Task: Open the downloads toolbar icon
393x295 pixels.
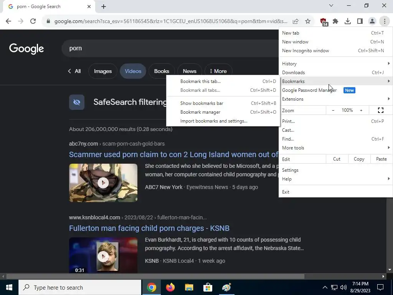Action: [x=348, y=22]
